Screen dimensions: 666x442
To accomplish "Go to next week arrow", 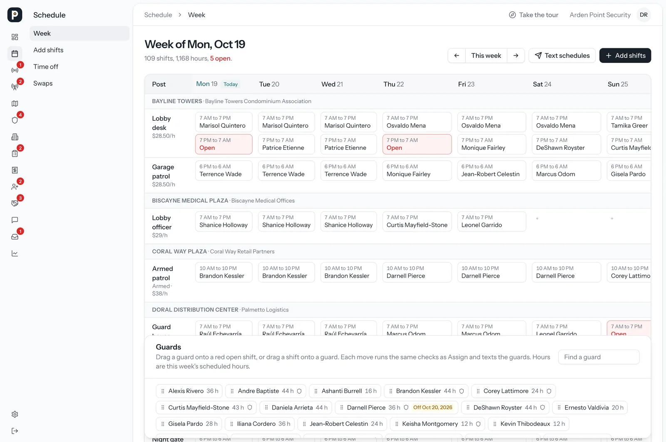I will coord(516,55).
